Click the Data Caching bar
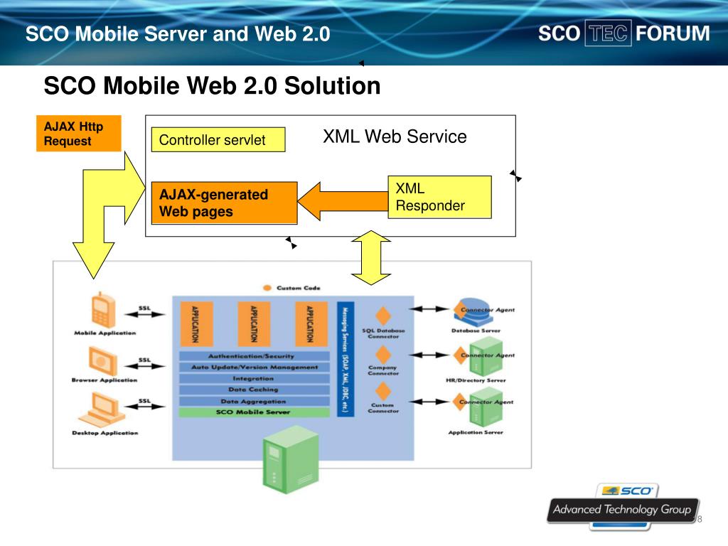This screenshot has width=728, height=546. pos(255,390)
